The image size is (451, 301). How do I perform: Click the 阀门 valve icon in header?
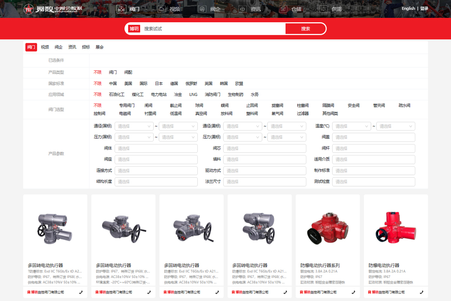click(121, 9)
